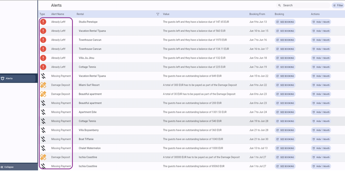Image resolution: width=345 pixels, height=175 pixels.
Task: Select the Chalet Watermelon rental name
Action: [90, 148]
